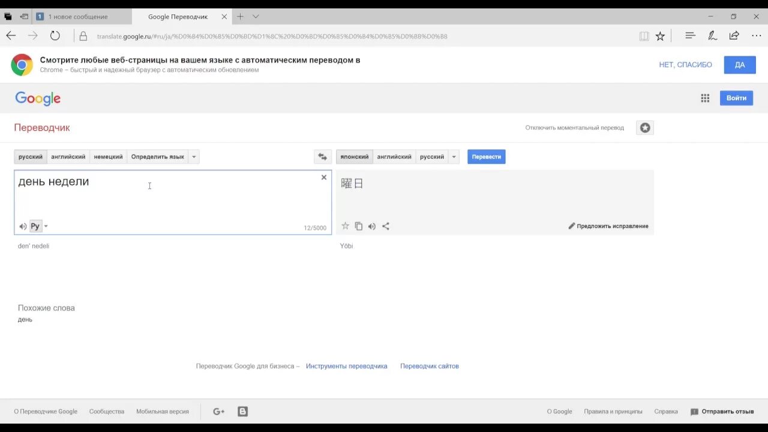Open the Blogger footer icon

pos(242,412)
